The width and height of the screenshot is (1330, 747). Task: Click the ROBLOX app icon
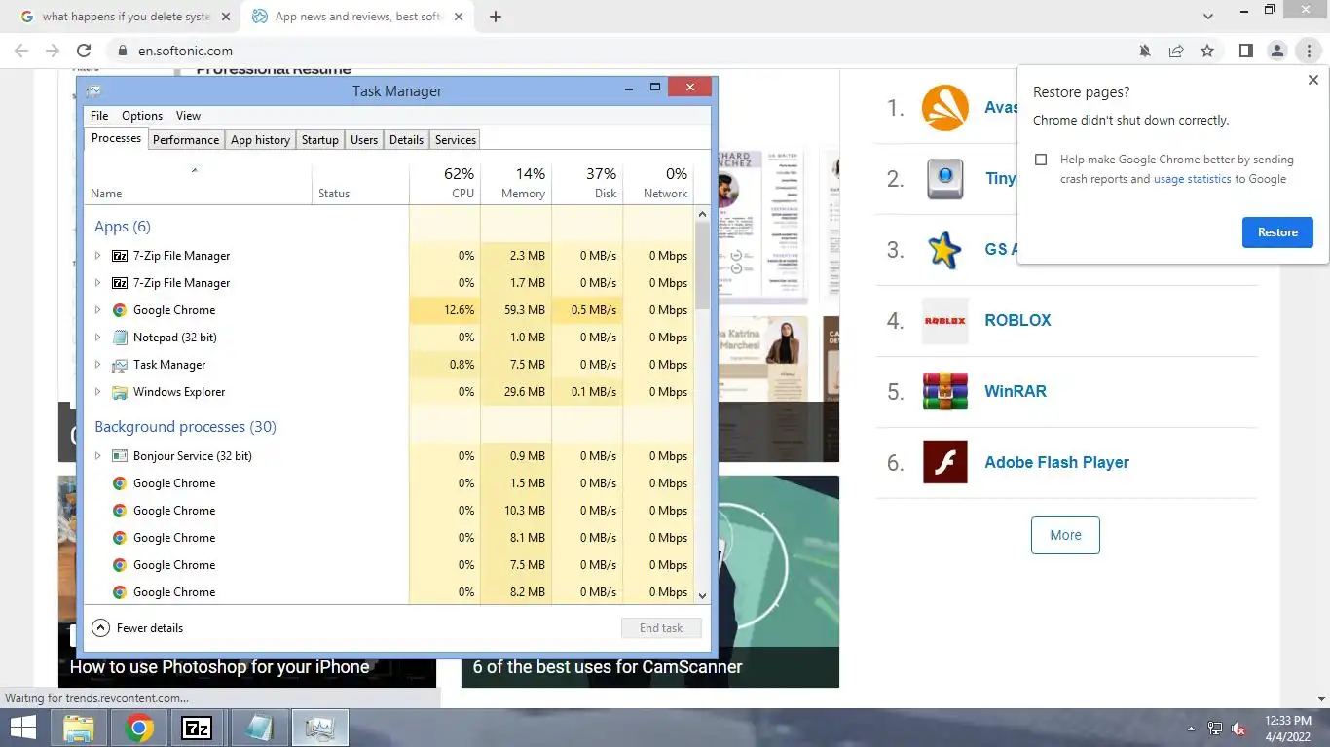[944, 320]
